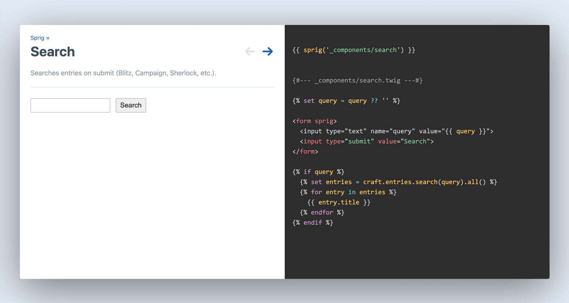The height and width of the screenshot is (303, 569).
Task: Select the '{{ entry.title }}' code line
Action: coord(339,202)
